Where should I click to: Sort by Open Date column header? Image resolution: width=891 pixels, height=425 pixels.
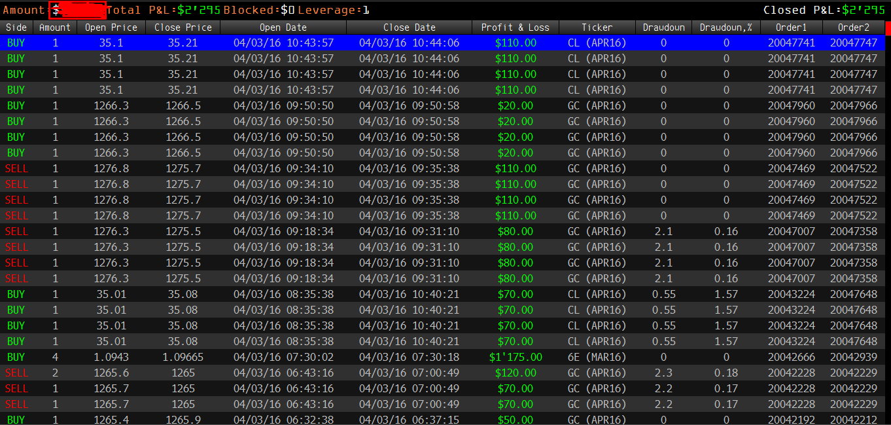(283, 28)
